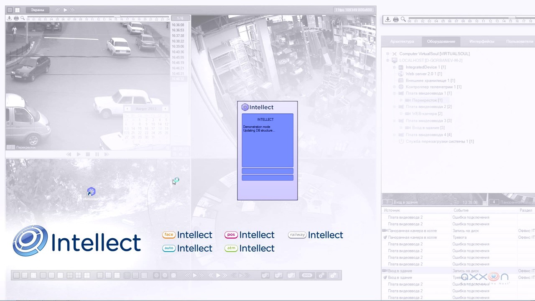This screenshot has height=301, width=535.
Task: Rewind archive playback under Перекресток camera
Action: pyautogui.click(x=69, y=154)
